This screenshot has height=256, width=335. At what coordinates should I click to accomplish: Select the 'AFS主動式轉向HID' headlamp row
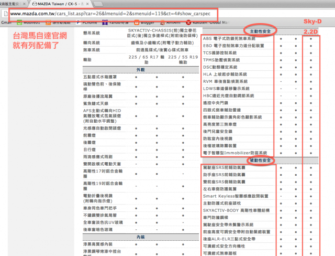[141, 116]
